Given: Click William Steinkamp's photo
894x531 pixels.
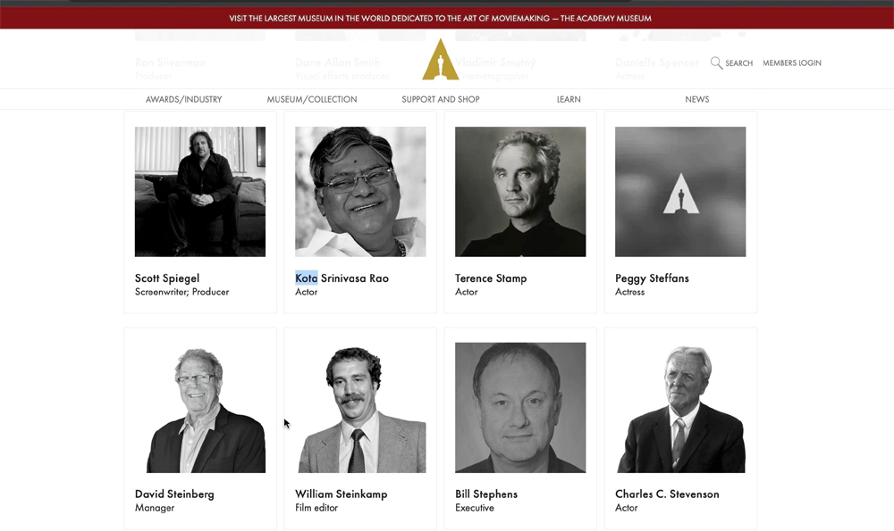Looking at the screenshot, I should pos(360,408).
